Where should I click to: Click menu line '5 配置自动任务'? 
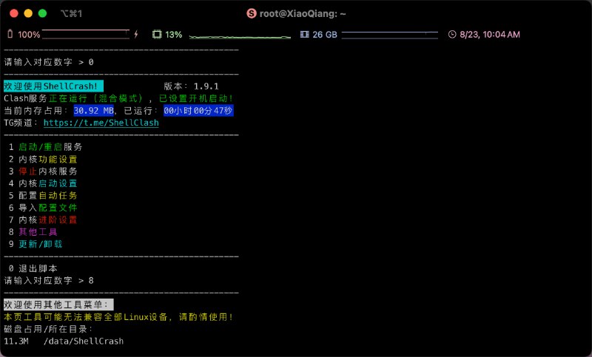coord(43,195)
